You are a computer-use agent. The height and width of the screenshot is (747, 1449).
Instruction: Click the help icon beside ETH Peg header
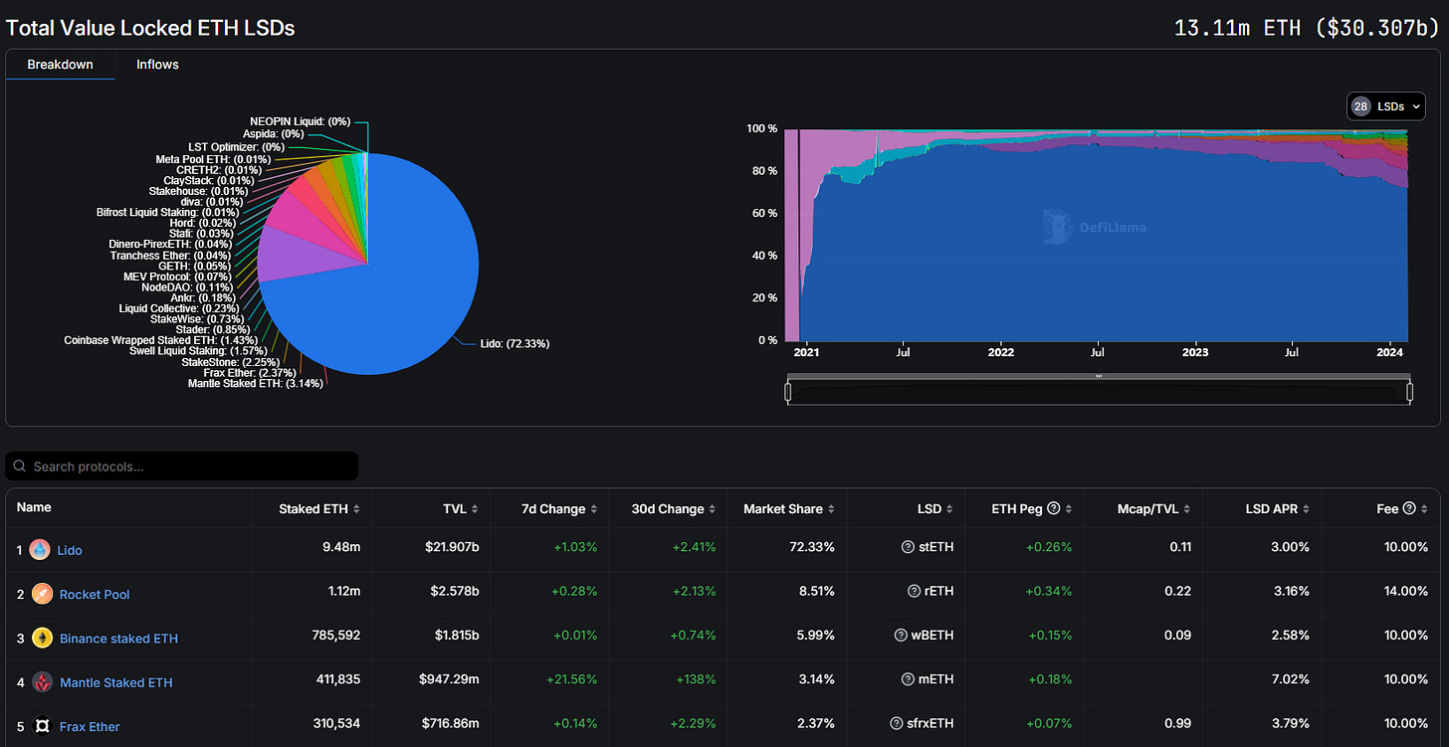(1054, 509)
